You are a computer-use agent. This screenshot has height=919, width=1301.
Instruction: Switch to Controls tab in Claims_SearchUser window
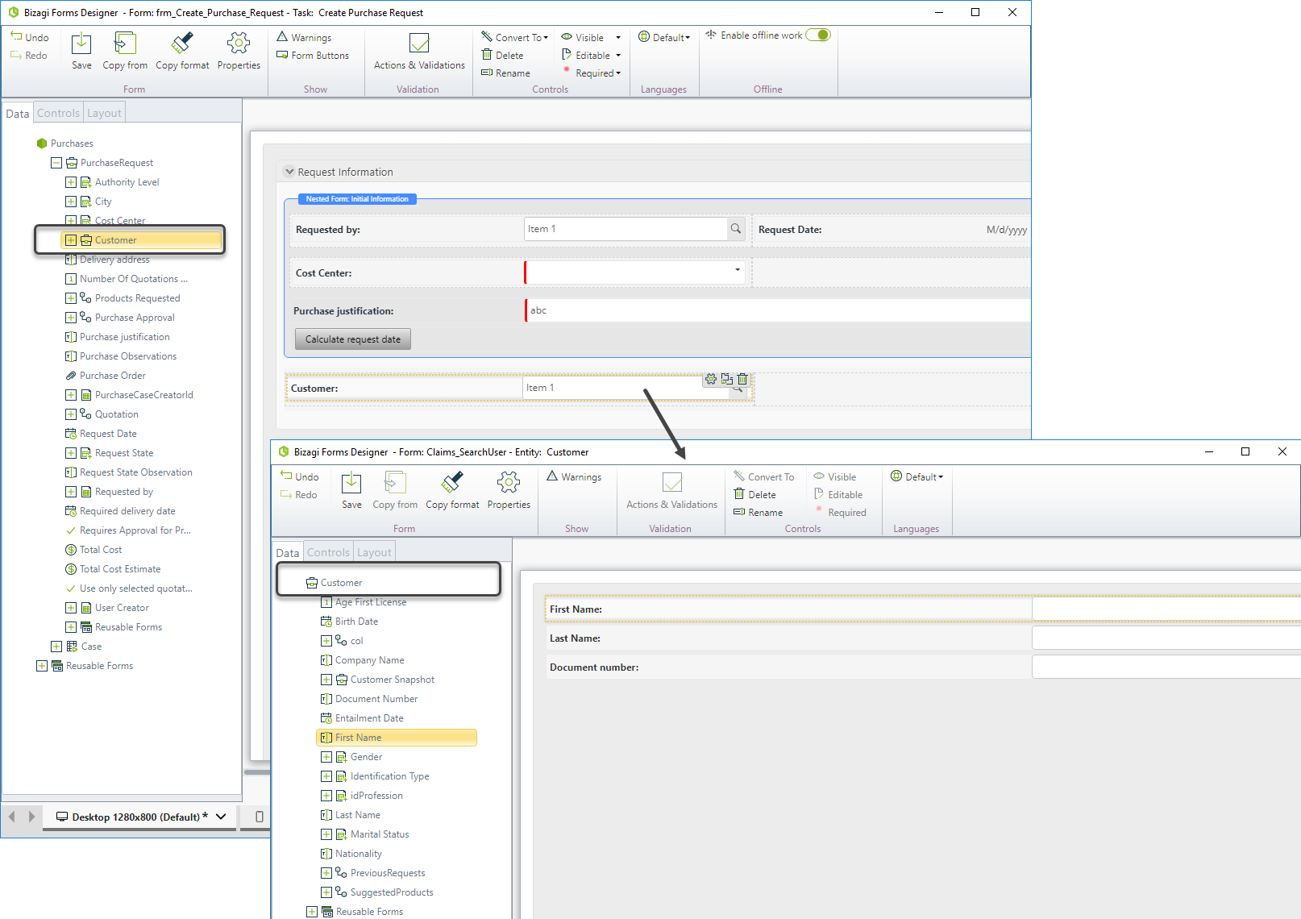pos(328,552)
